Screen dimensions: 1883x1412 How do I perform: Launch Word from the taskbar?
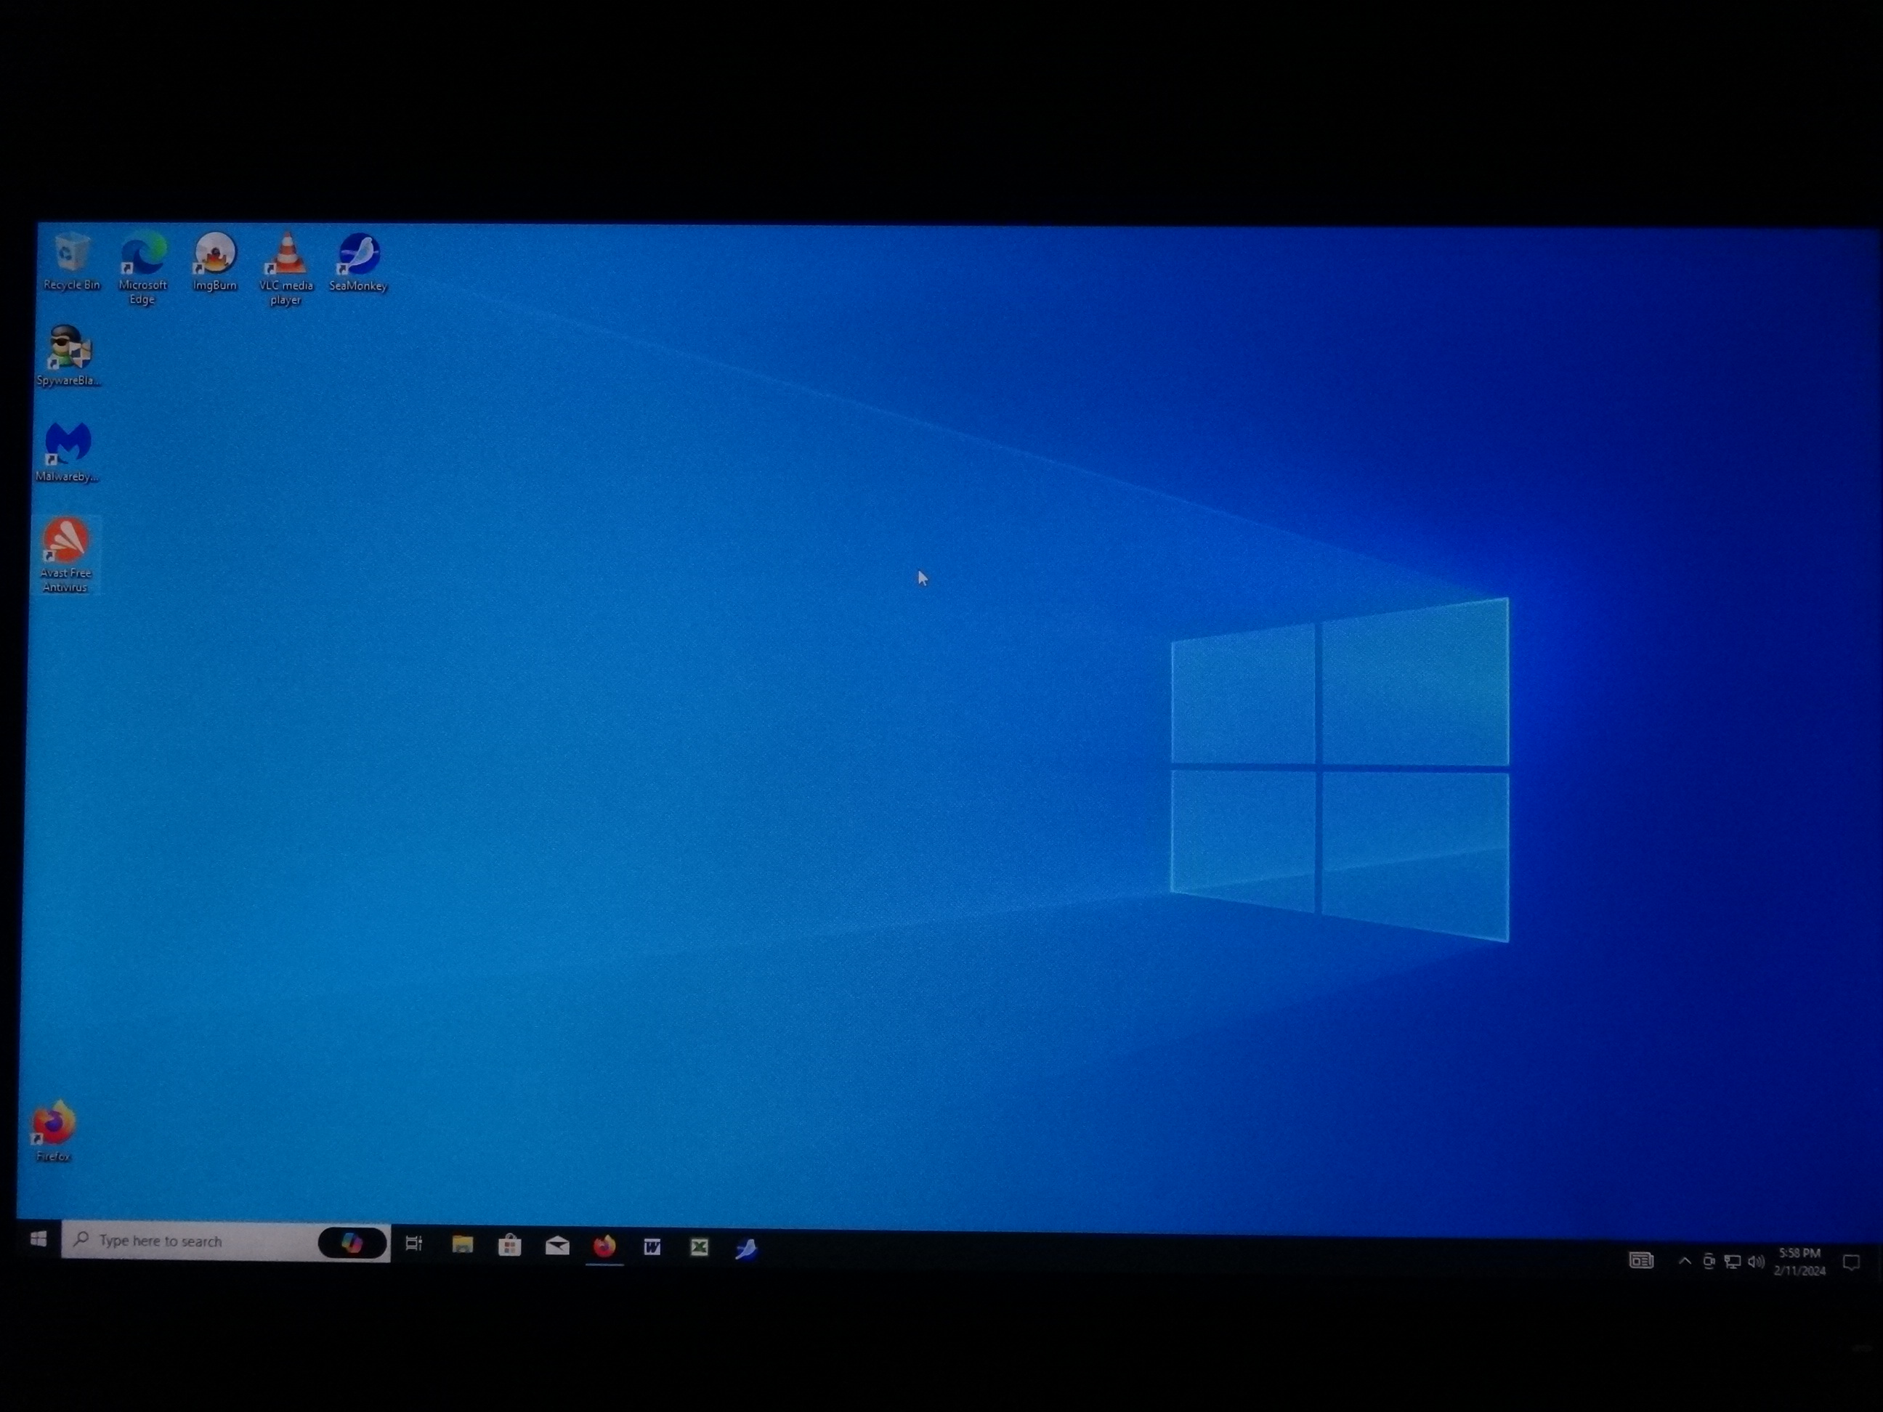point(652,1247)
